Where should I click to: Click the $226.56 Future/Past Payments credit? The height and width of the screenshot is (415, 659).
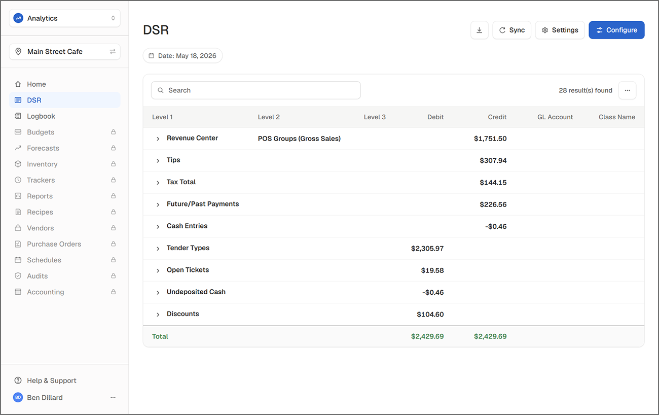(493, 204)
